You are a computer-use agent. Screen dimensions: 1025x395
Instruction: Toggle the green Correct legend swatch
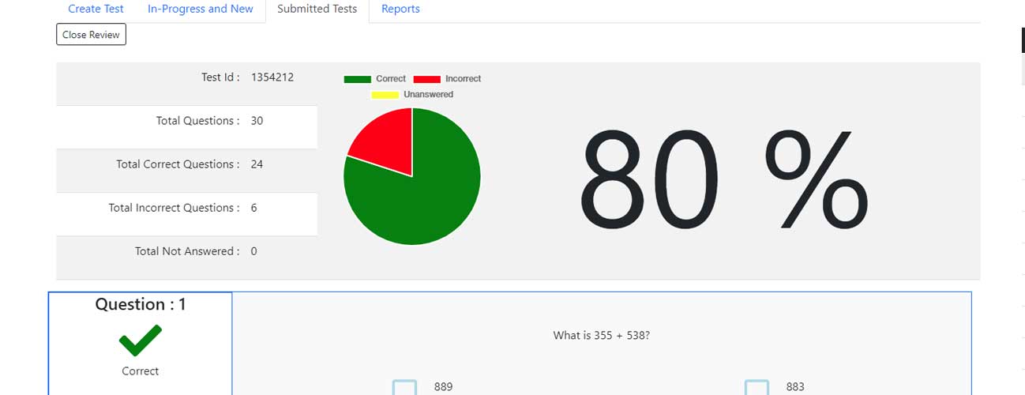coord(358,79)
